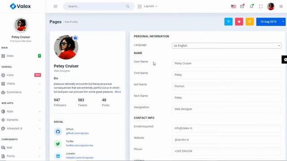The image size is (287, 161).
Task: Open the profile avatar in top bar
Action: point(271,6)
